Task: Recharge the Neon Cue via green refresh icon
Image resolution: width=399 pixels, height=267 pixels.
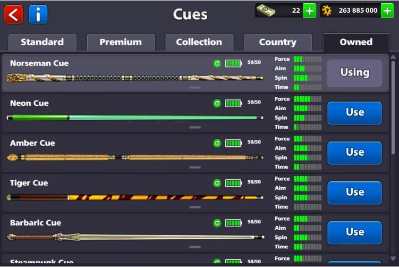Action: tap(217, 103)
